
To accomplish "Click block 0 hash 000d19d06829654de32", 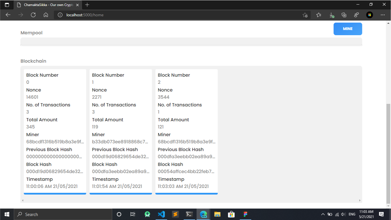I will pos(55,172).
